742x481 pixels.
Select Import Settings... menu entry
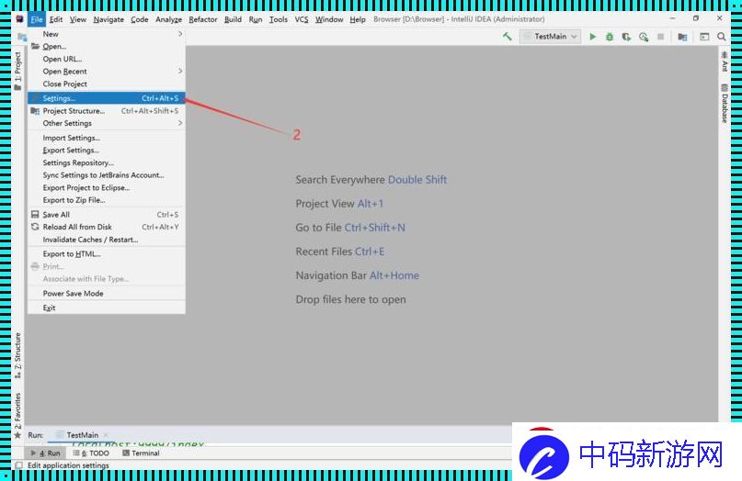tap(107, 138)
